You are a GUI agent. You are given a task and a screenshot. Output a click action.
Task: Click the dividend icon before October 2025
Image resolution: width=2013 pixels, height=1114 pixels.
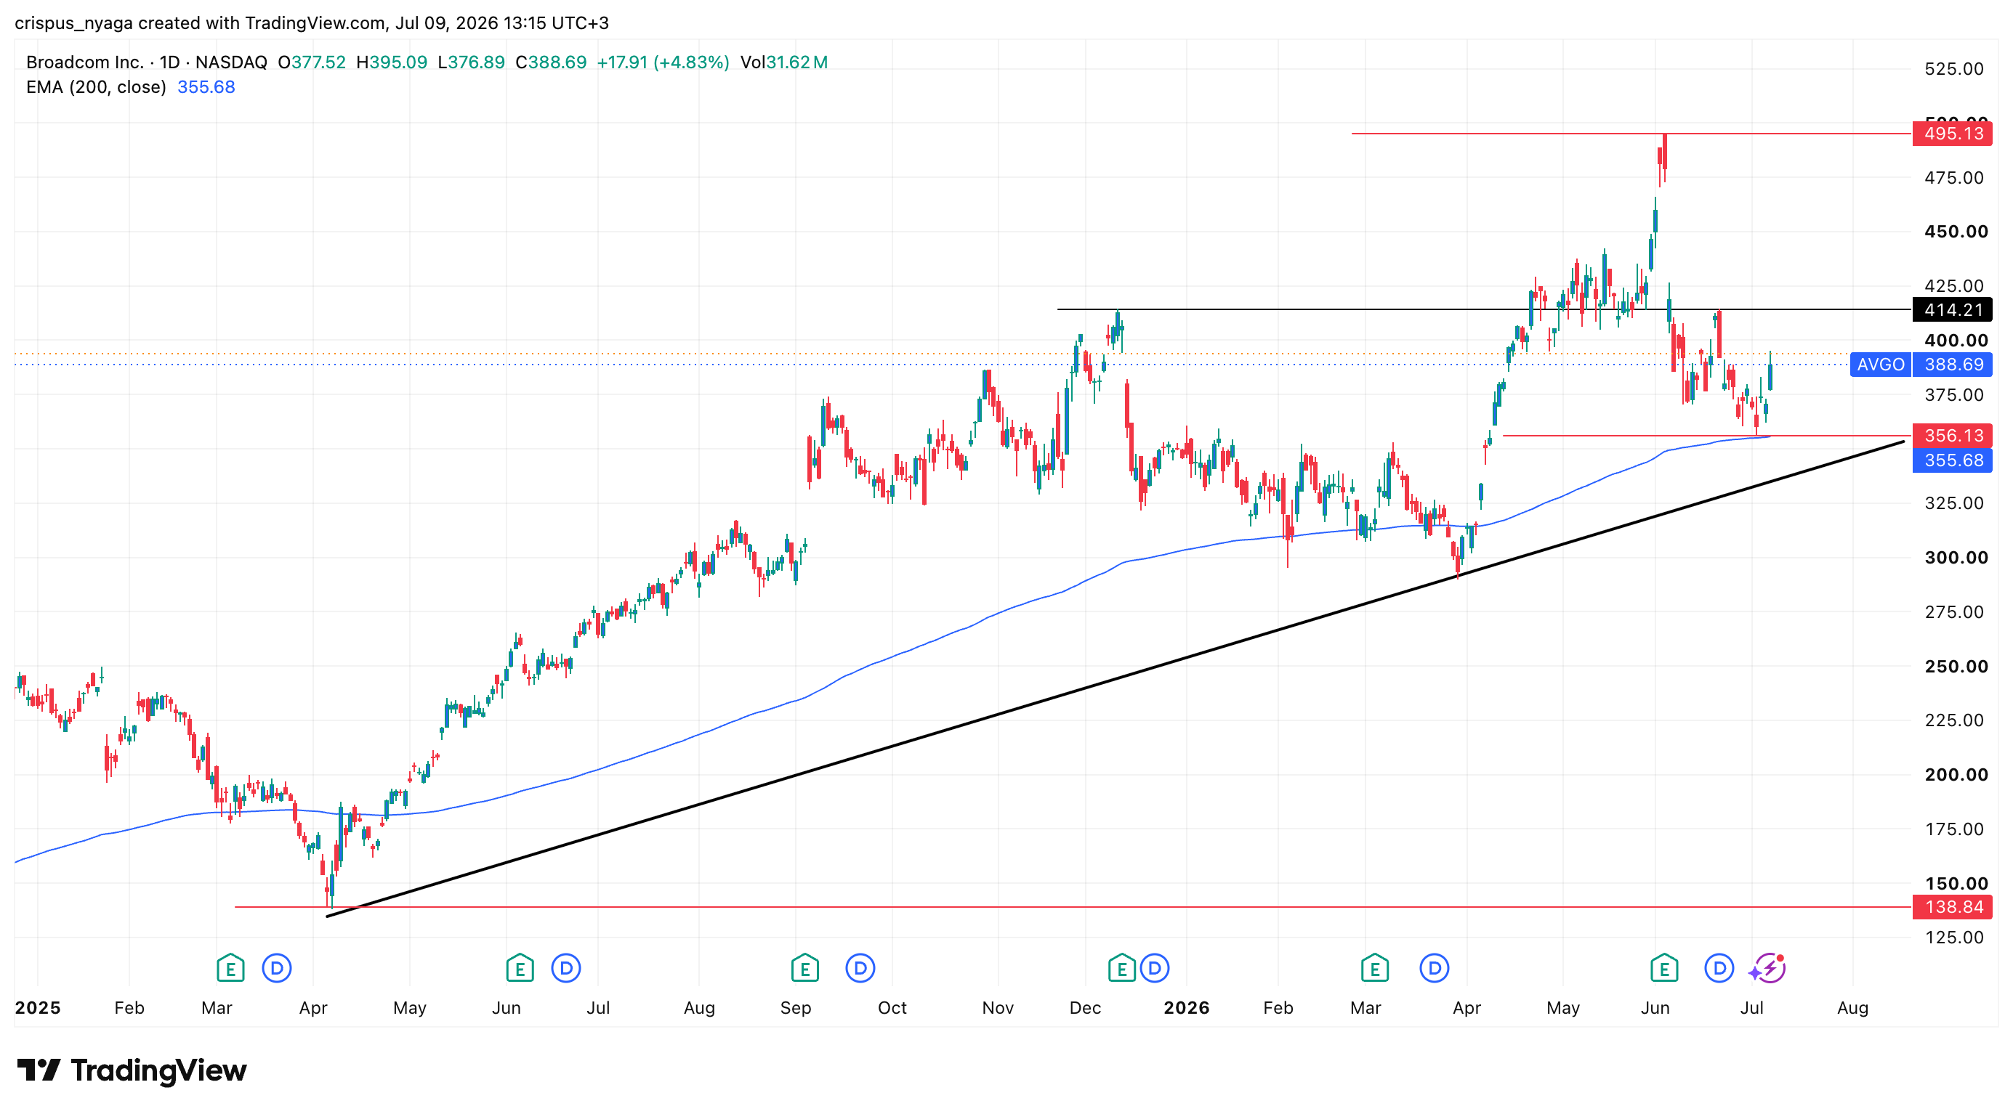click(x=860, y=968)
